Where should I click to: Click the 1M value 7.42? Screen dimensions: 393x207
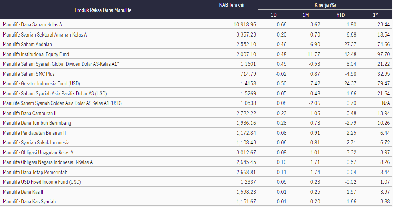[315, 84]
